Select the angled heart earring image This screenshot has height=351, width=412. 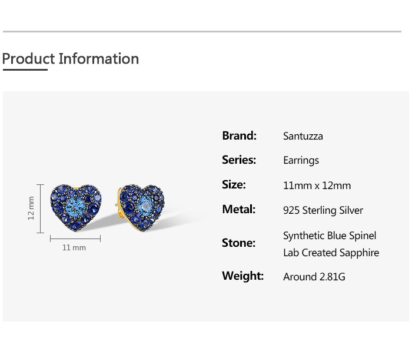click(x=140, y=208)
